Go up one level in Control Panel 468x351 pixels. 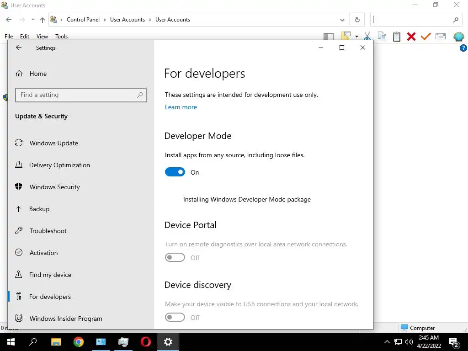click(43, 20)
